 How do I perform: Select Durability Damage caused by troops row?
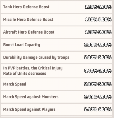point(56,57)
